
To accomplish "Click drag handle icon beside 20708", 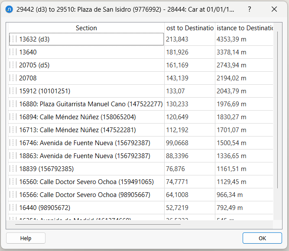I will [14, 78].
